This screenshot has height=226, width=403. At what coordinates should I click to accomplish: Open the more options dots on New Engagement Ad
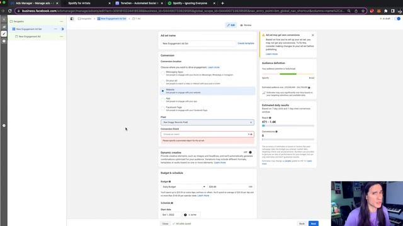point(62,36)
